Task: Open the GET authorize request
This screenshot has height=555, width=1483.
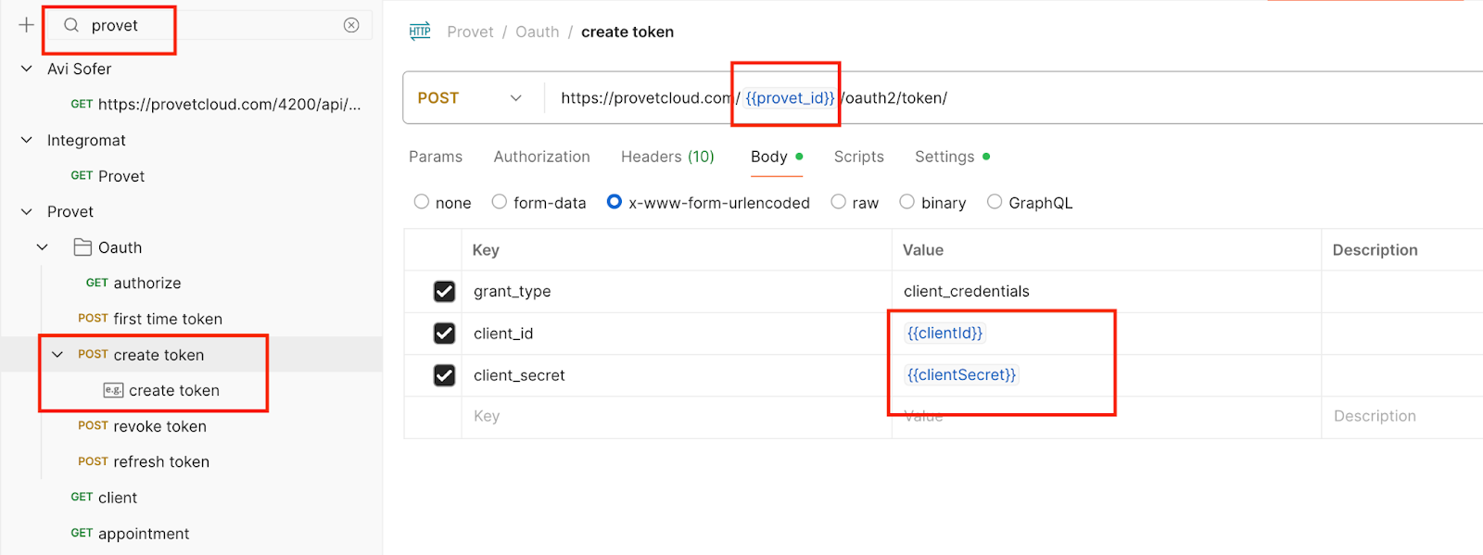Action: click(x=133, y=283)
